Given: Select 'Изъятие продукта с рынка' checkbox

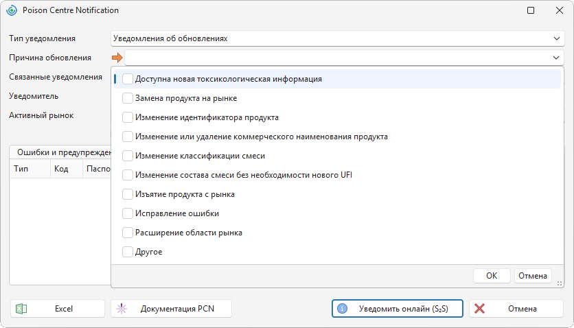Looking at the screenshot, I should point(128,194).
